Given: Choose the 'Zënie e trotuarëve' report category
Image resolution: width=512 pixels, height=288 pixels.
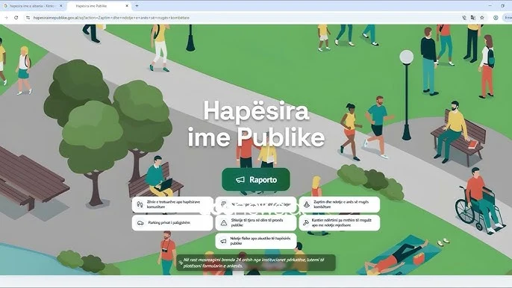Looking at the screenshot, I should click(x=172, y=204).
